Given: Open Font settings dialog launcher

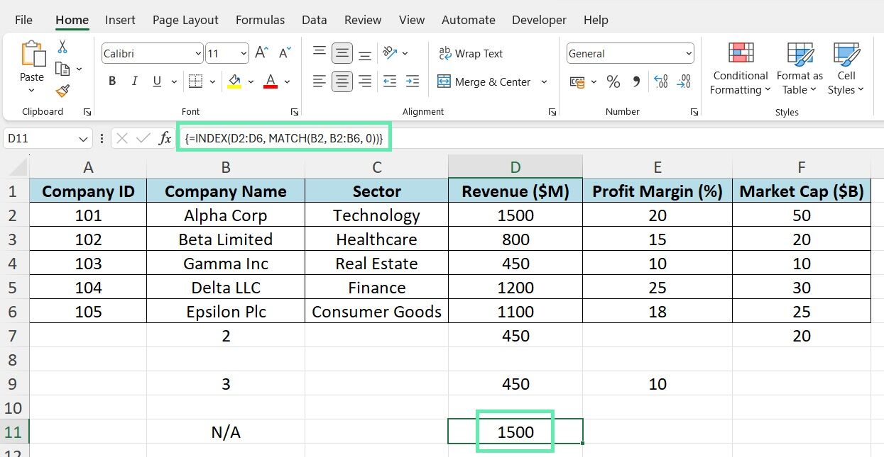Looking at the screenshot, I should [x=294, y=112].
